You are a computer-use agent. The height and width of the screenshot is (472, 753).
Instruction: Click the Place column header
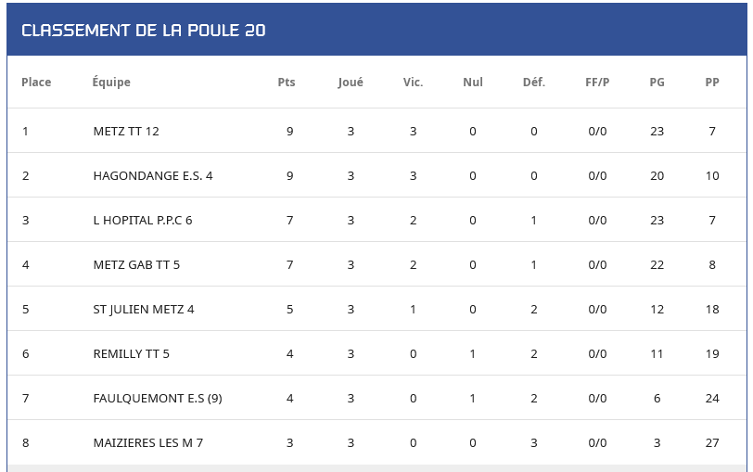36,83
